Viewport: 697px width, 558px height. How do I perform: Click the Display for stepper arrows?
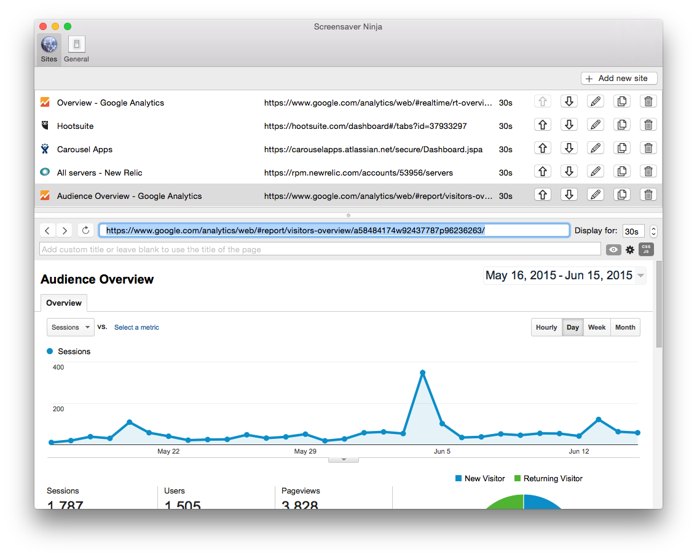[x=653, y=231]
